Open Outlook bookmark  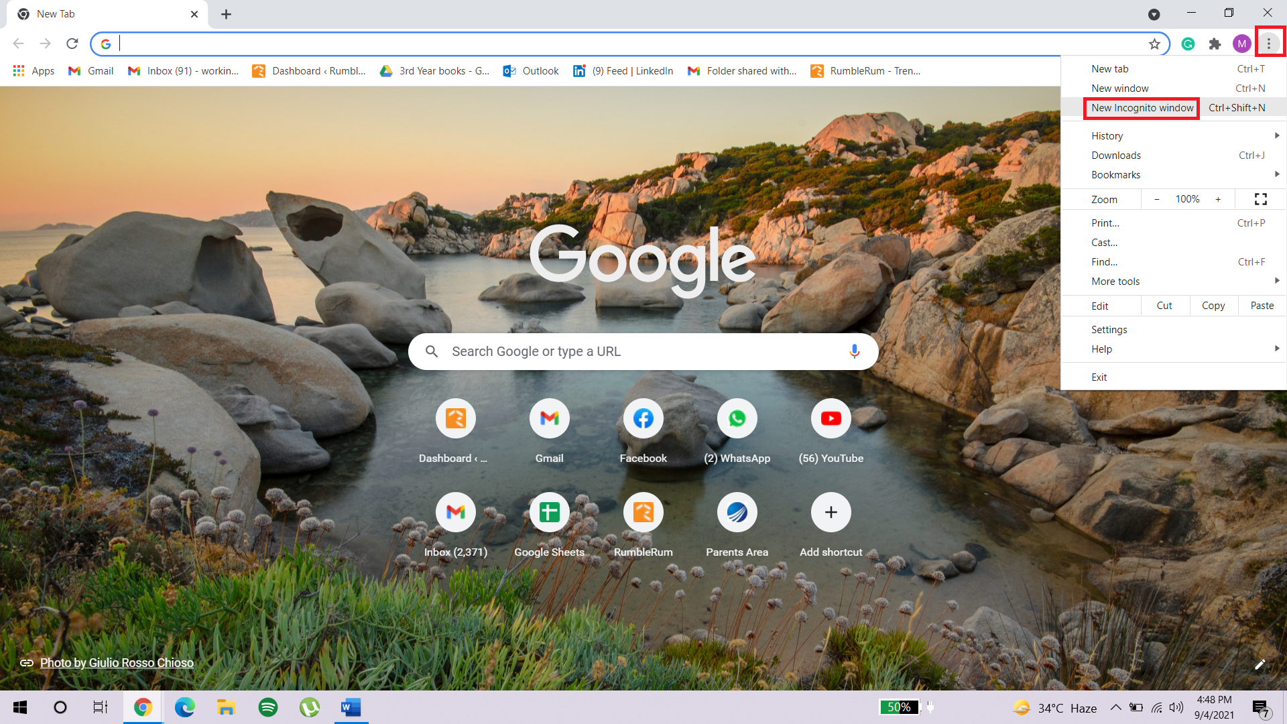(x=531, y=71)
